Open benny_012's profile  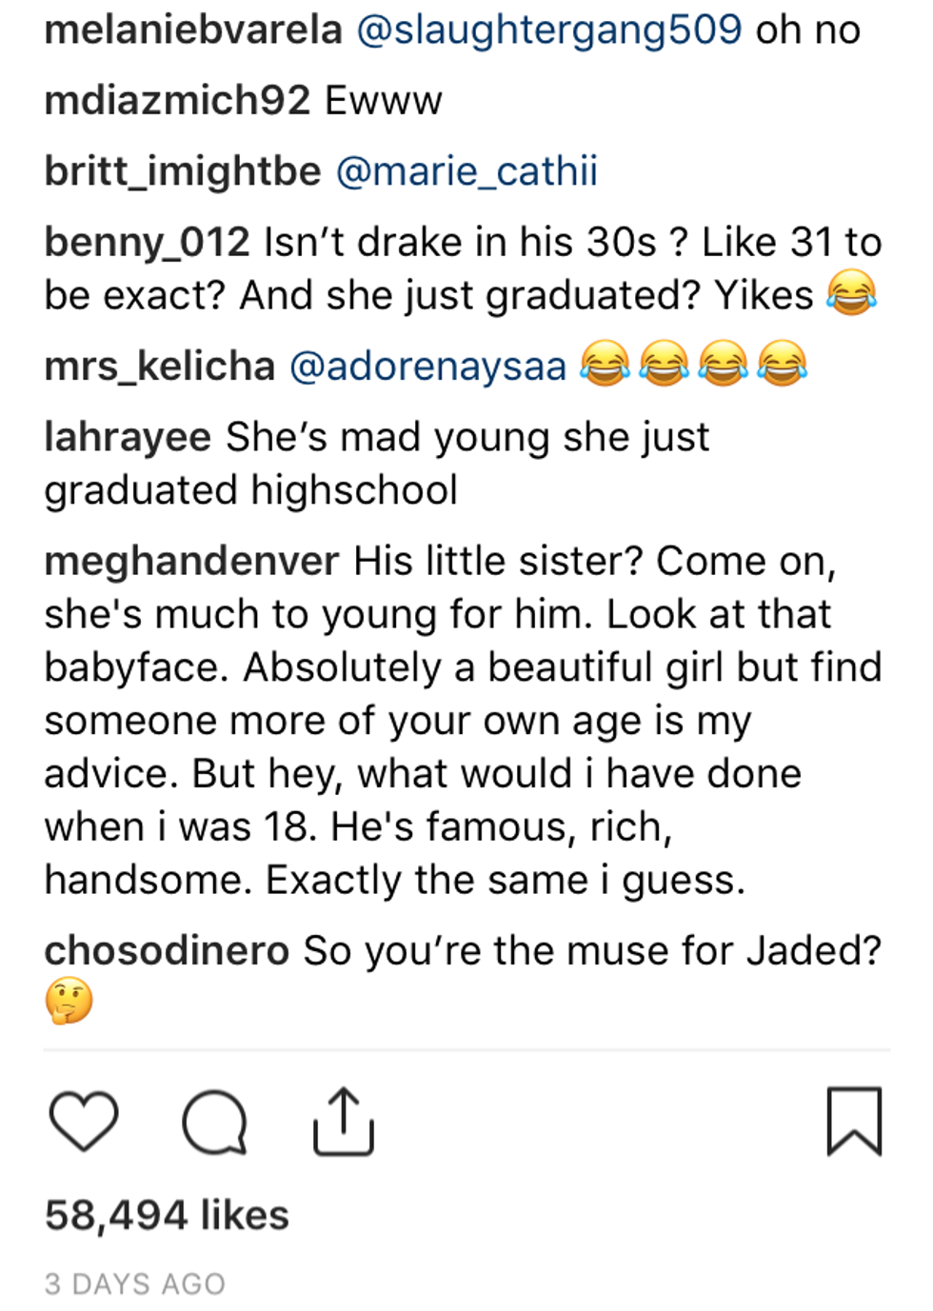click(x=147, y=242)
